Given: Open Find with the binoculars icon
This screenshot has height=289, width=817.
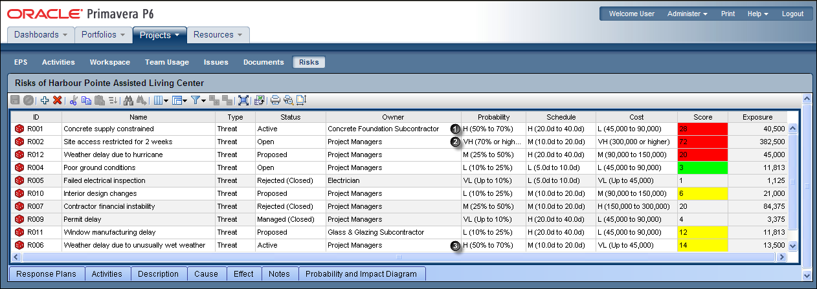Looking at the screenshot, I should tap(128, 100).
